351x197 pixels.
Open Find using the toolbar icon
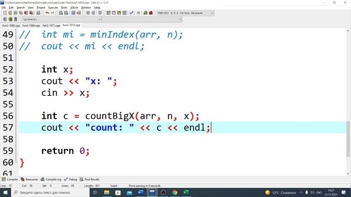point(61,13)
